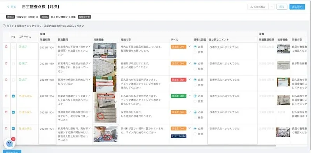Open 使用薬剤 row 指摘画像 thumbnail
This screenshot has height=153, width=311.
point(105,115)
